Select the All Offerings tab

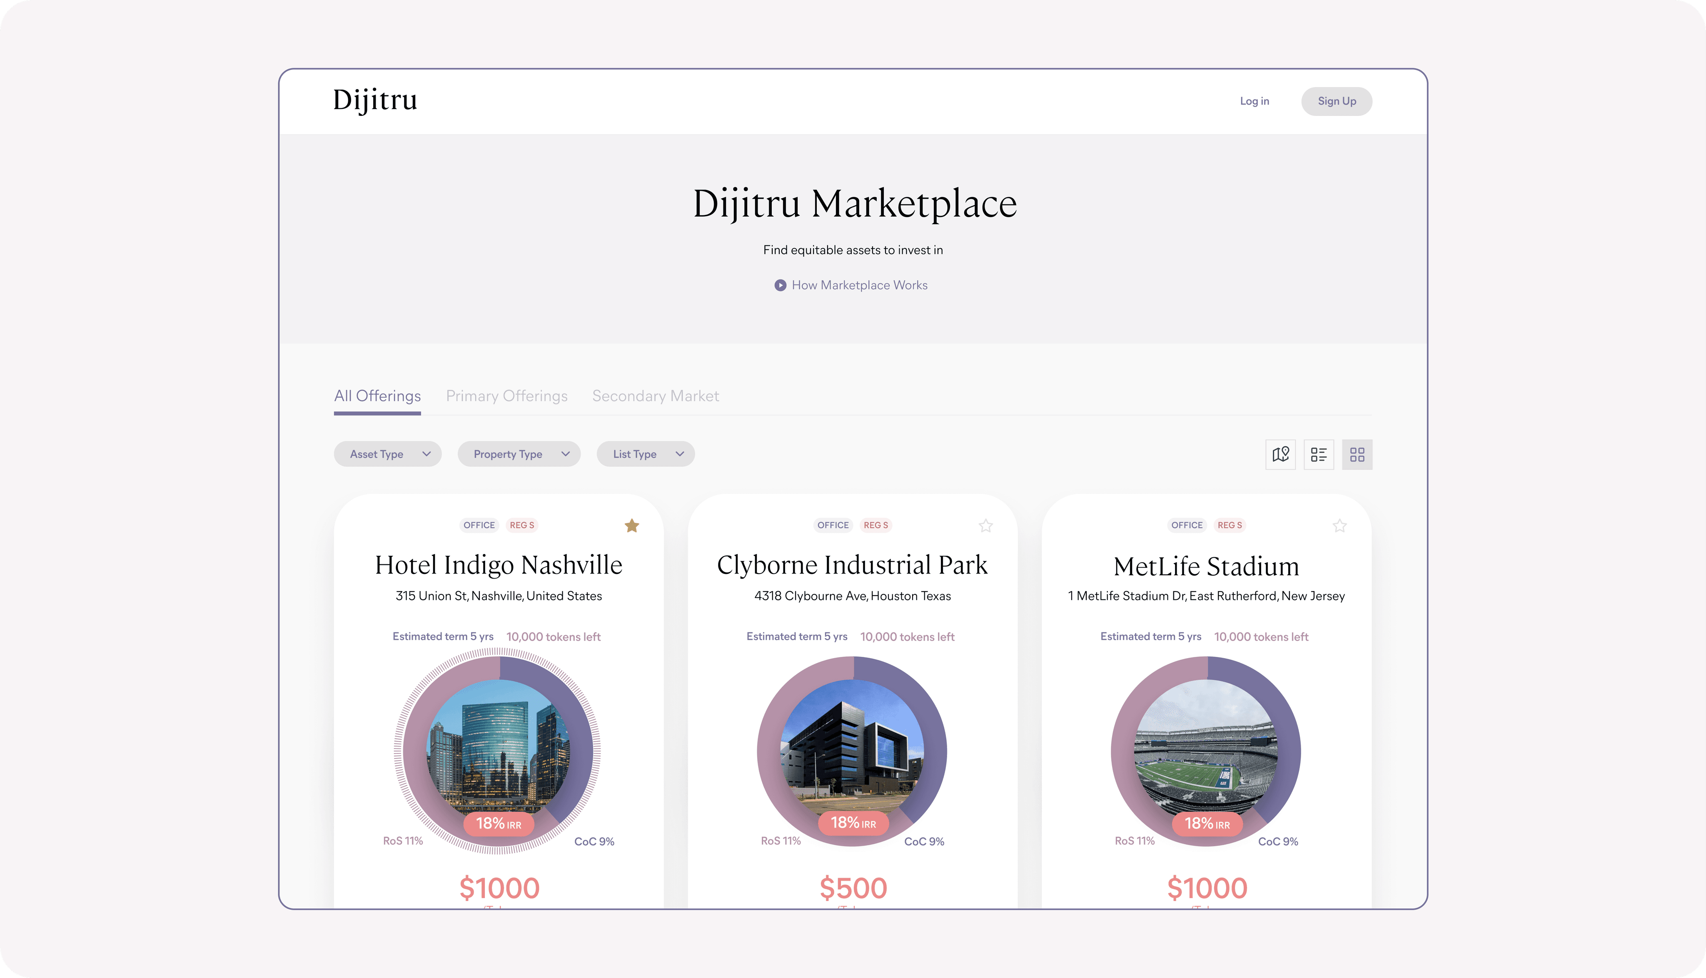click(377, 396)
